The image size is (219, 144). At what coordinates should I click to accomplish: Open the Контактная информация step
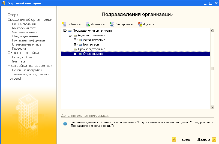coord(29,40)
